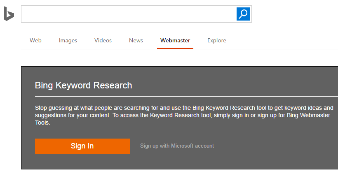
Task: Switch to the Images tab
Action: point(68,40)
